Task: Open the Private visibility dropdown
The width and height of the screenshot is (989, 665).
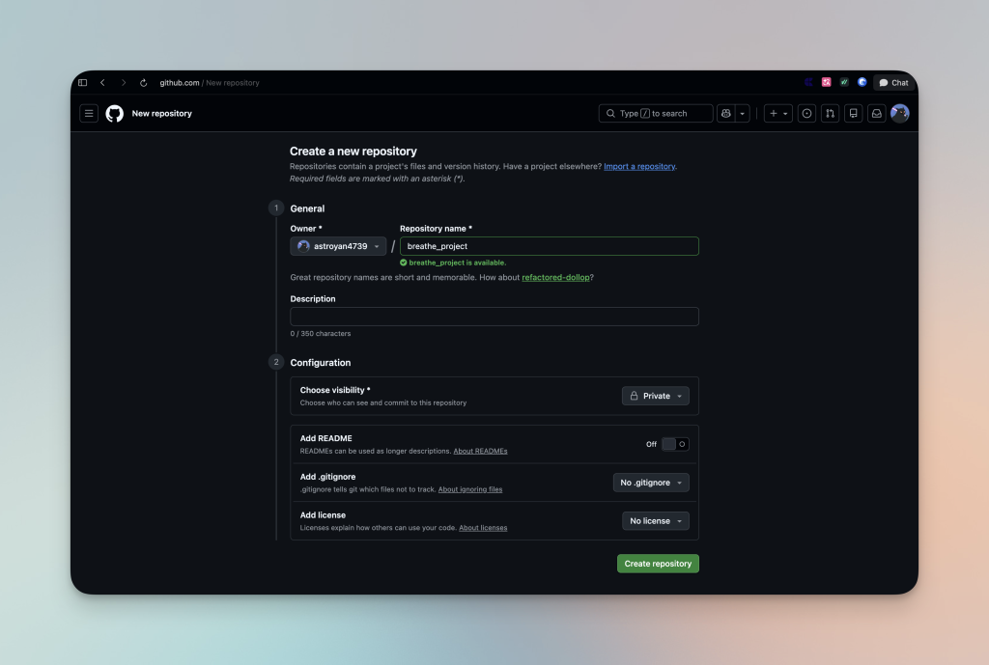Action: [656, 396]
